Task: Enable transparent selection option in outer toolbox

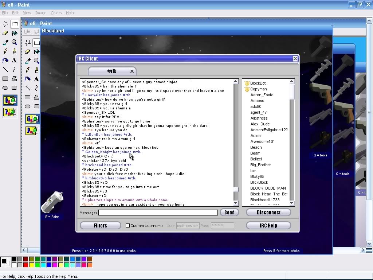Action: [x=10, y=112]
